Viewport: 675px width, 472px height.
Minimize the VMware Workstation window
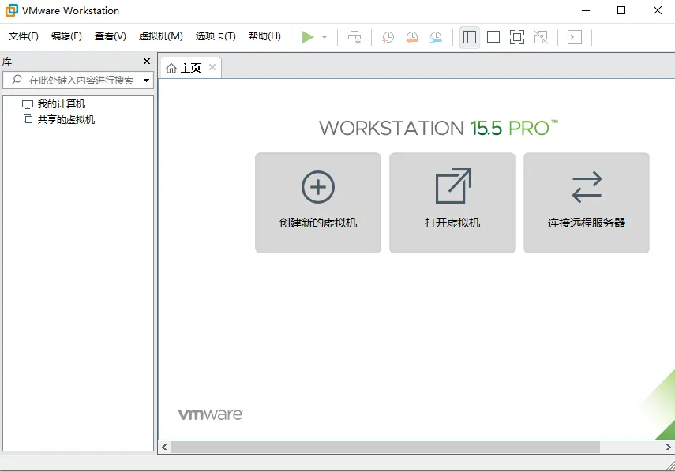(586, 10)
